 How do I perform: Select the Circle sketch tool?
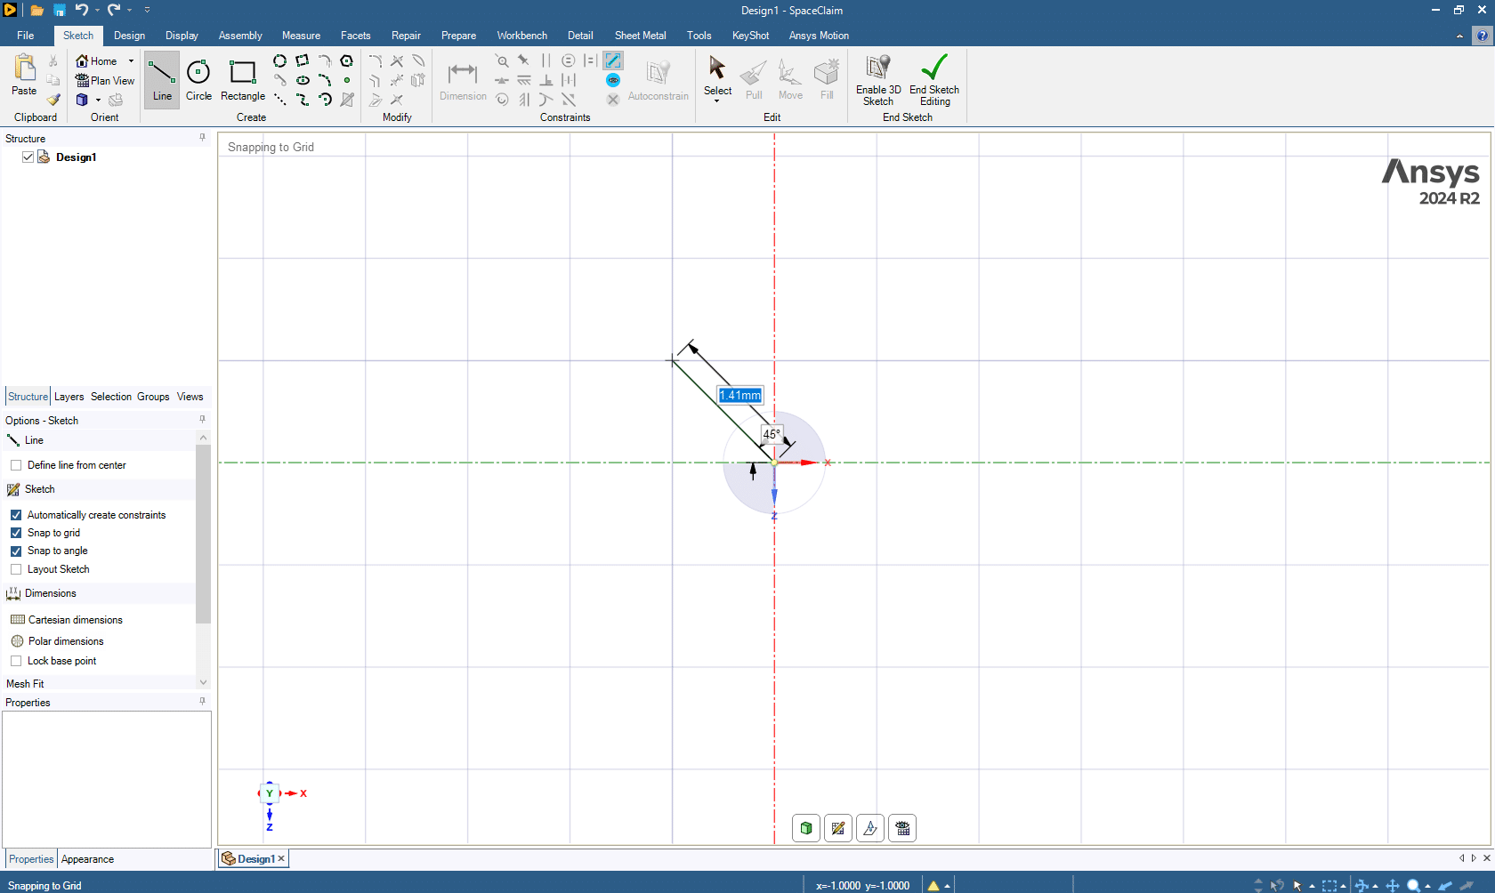(198, 79)
